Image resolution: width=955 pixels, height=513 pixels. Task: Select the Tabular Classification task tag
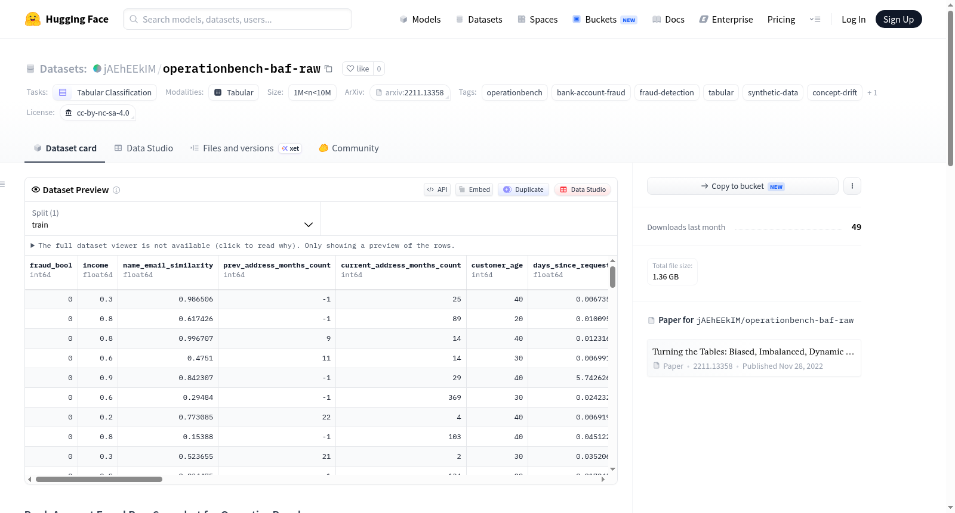(105, 92)
